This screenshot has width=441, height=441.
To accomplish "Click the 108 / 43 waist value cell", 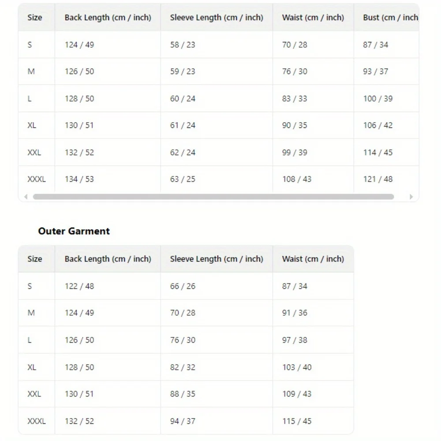I will click(x=297, y=179).
